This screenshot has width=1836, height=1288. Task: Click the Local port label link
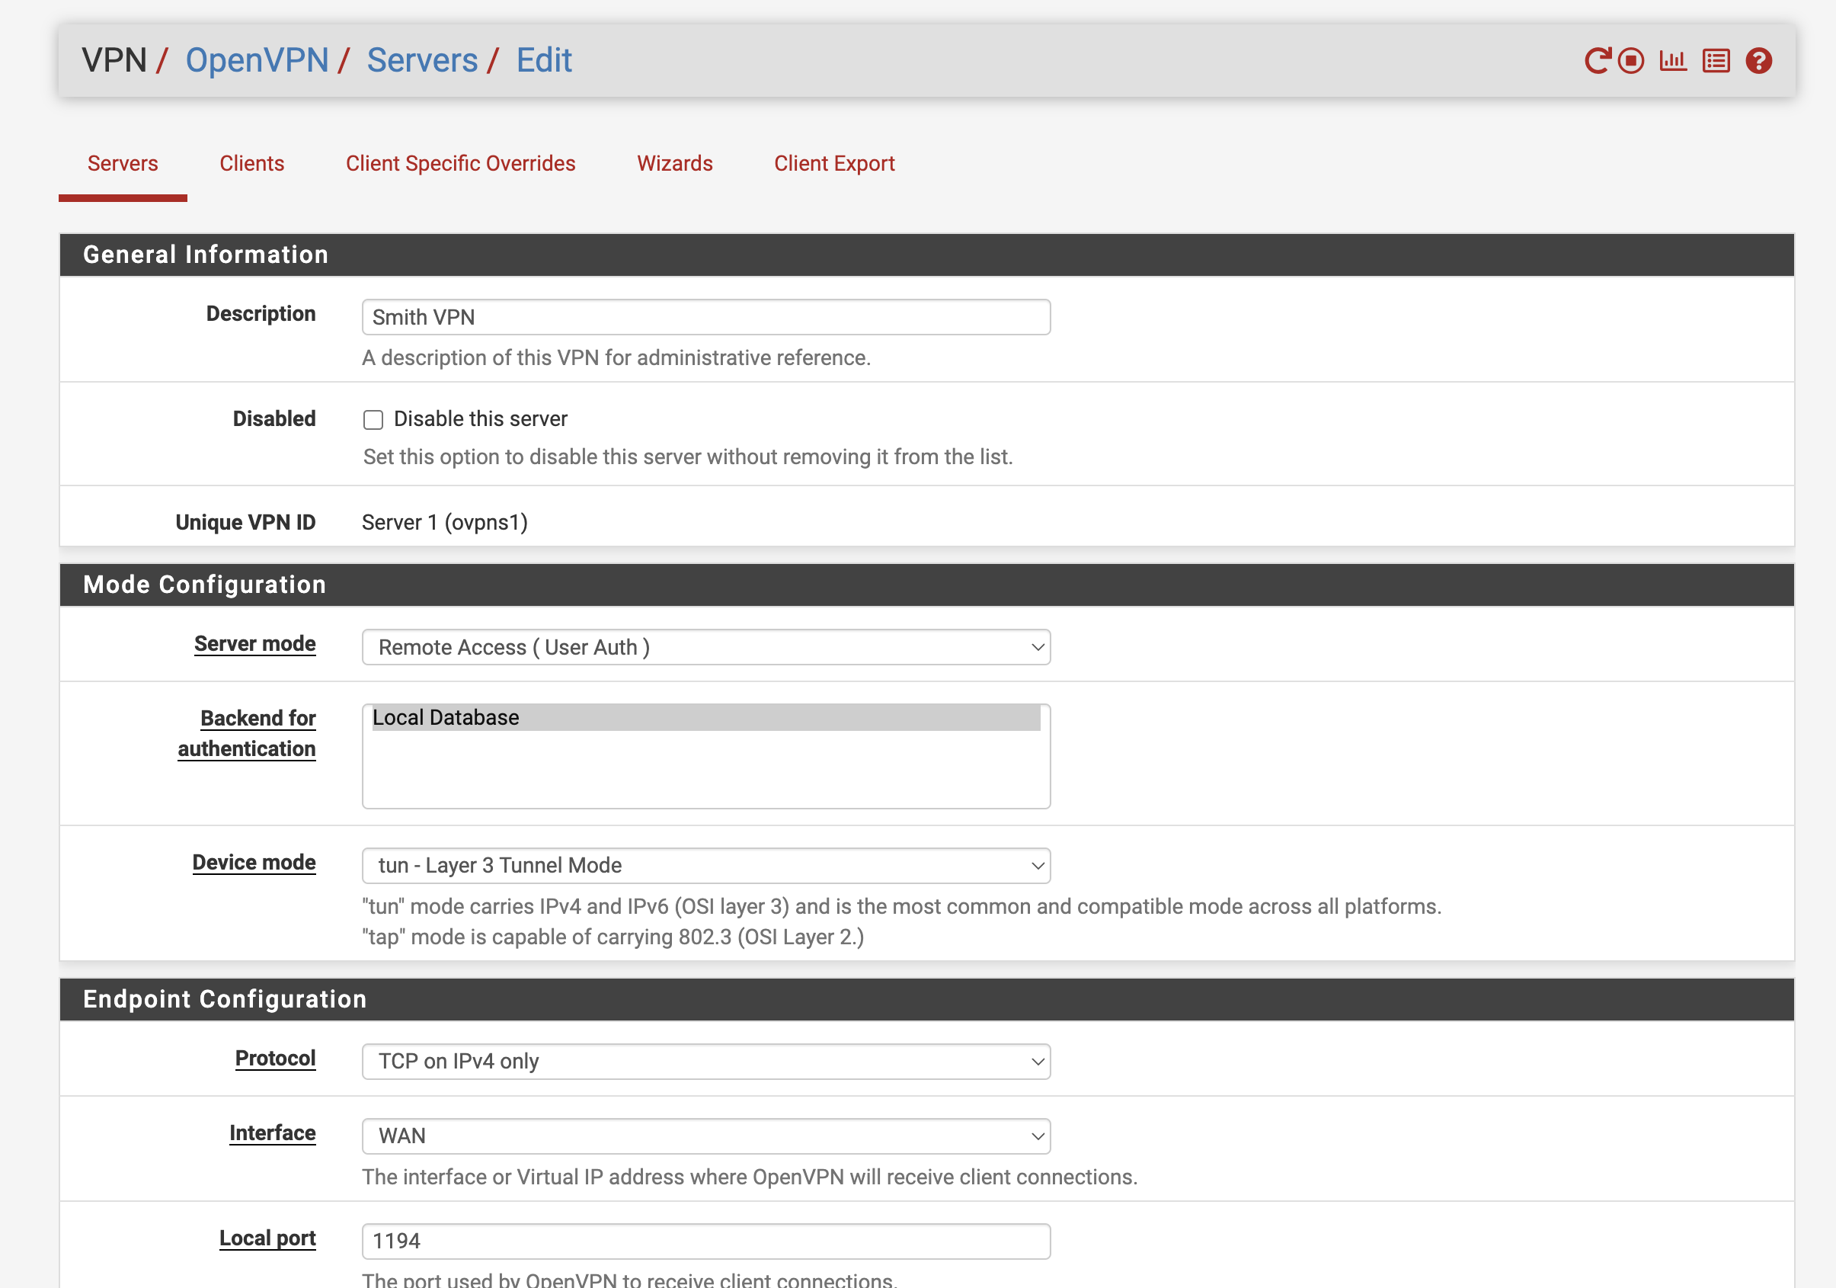[268, 1238]
